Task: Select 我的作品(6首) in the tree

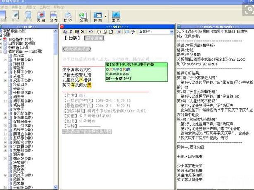Action: pyautogui.click(x=15, y=31)
